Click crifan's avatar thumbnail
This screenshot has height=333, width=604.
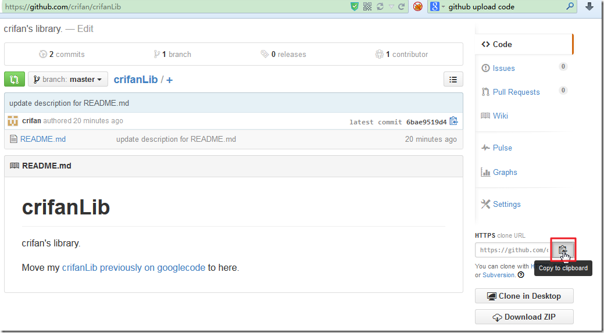coord(13,121)
